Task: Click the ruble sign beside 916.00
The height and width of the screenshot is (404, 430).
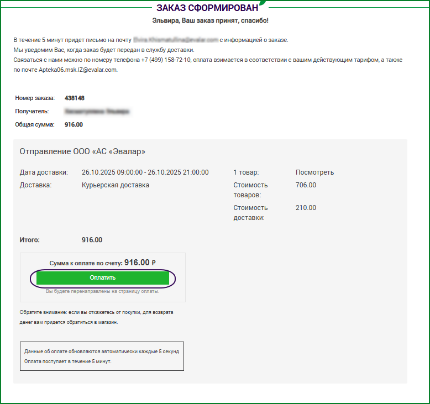Action: coord(154,263)
